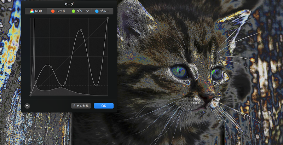The height and width of the screenshot is (145, 283).
Task: Click the kitten's right eye in the image
Action: (x=217, y=74)
